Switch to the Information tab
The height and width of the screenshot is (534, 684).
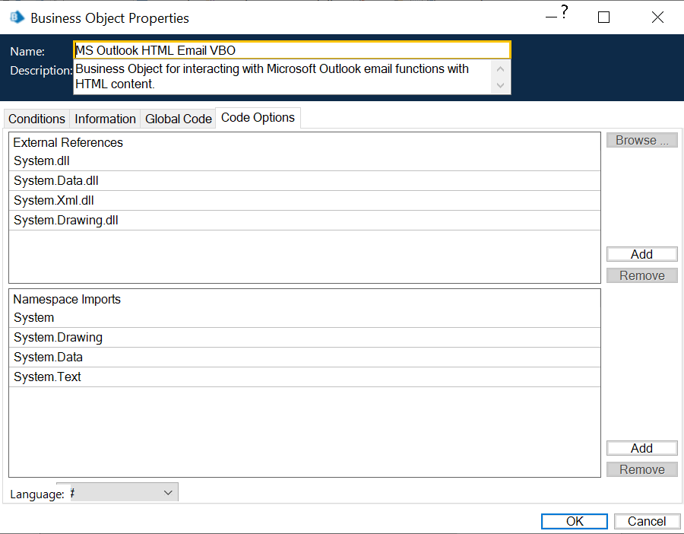coord(105,119)
